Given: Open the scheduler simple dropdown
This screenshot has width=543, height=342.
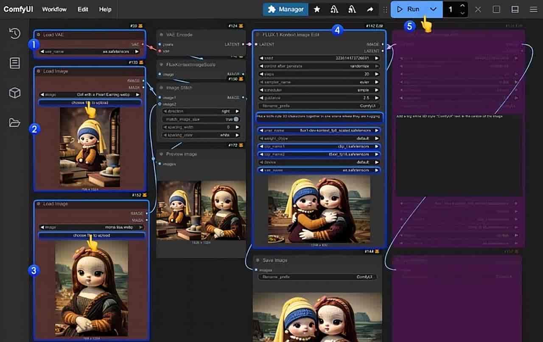Looking at the screenshot, I should [319, 90].
